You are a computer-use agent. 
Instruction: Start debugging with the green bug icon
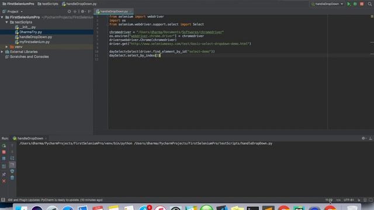[x=355, y=4]
